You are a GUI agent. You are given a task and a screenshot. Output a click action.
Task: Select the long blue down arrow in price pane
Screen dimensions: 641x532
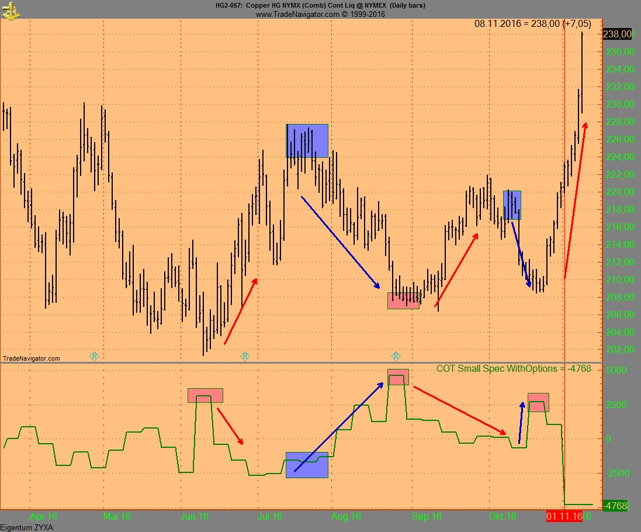coord(340,243)
